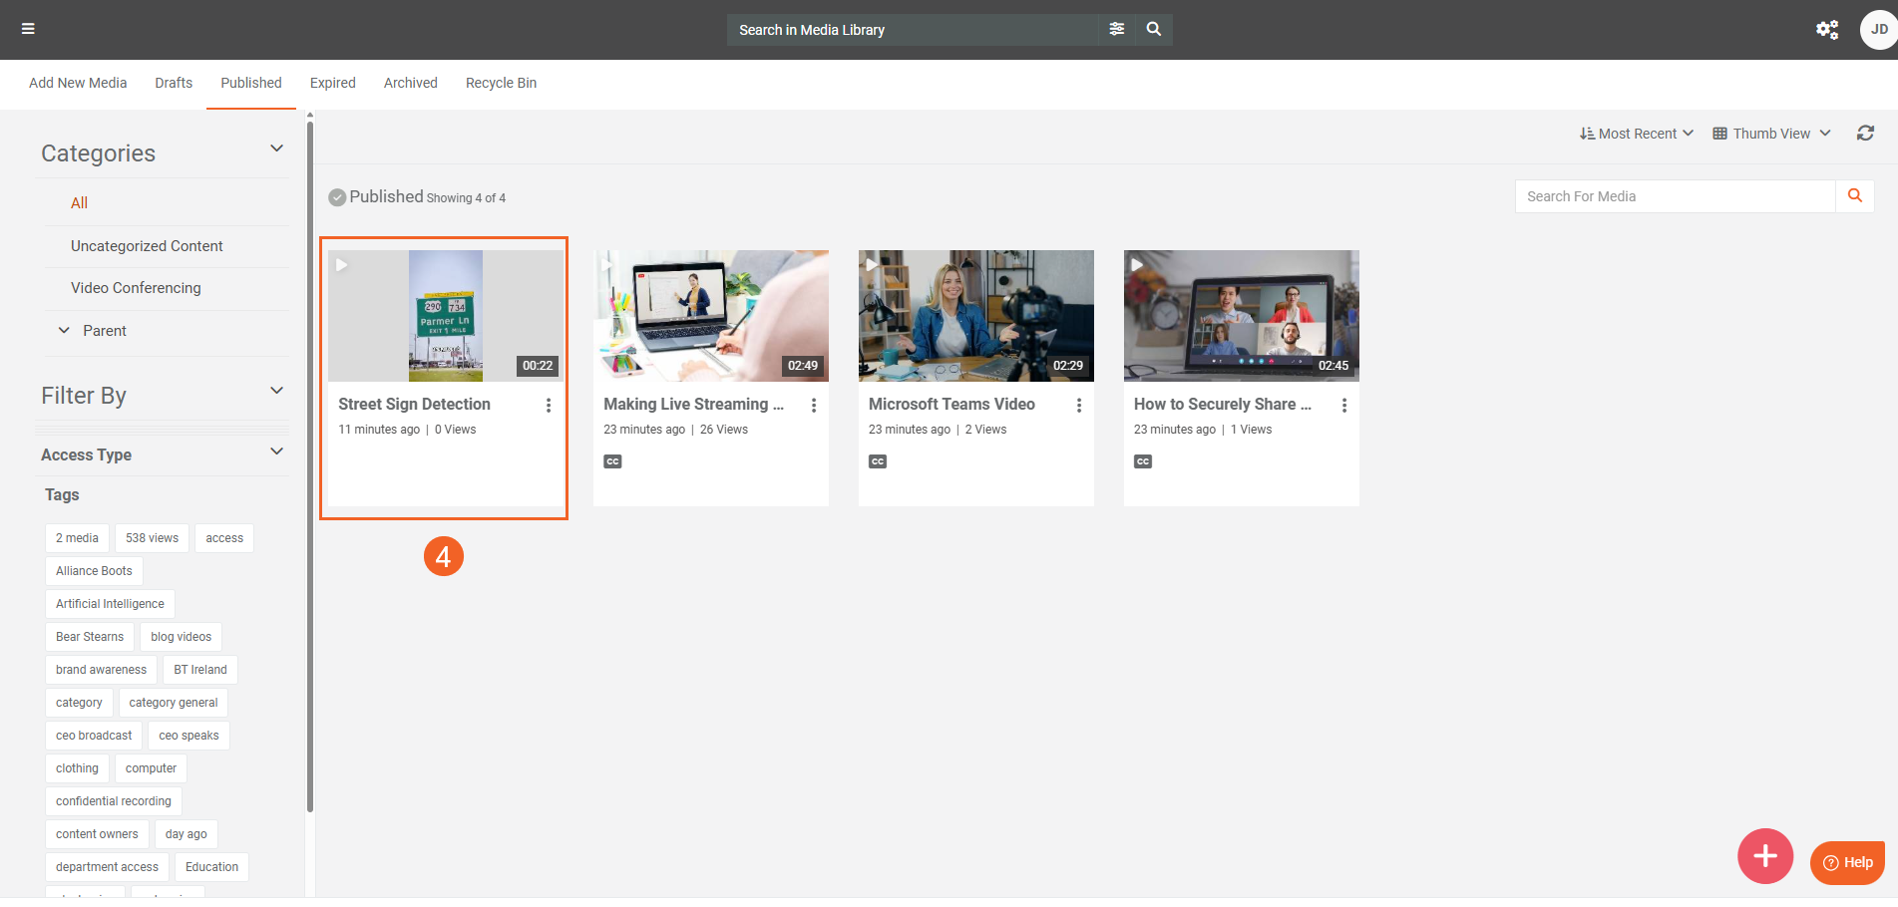Open the settings gears icon
1898x907 pixels.
(x=1826, y=30)
